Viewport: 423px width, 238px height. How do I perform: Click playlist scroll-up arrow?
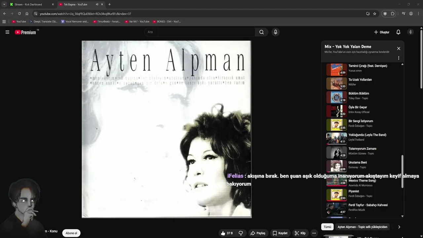point(402,64)
